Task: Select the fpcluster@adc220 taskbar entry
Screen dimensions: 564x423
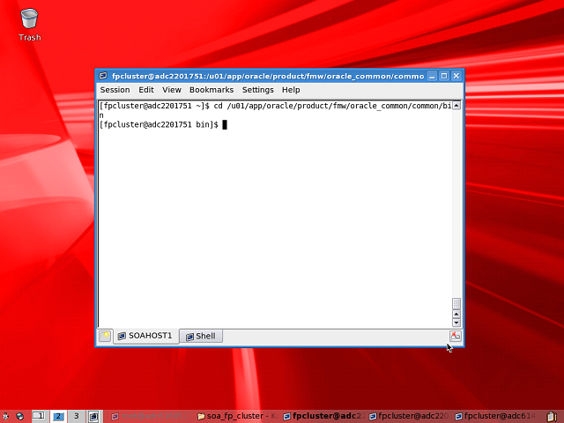Action: tap(411, 416)
